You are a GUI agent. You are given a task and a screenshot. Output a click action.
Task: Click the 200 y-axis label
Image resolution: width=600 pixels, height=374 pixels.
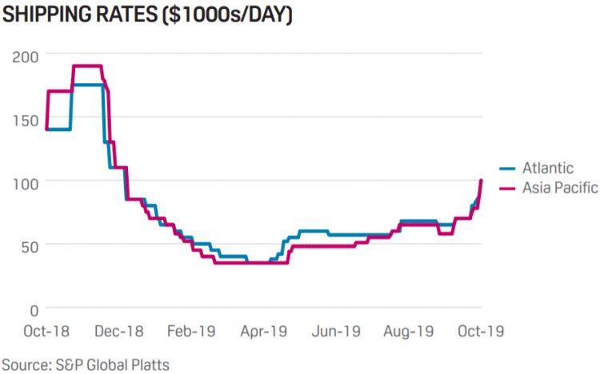point(22,54)
